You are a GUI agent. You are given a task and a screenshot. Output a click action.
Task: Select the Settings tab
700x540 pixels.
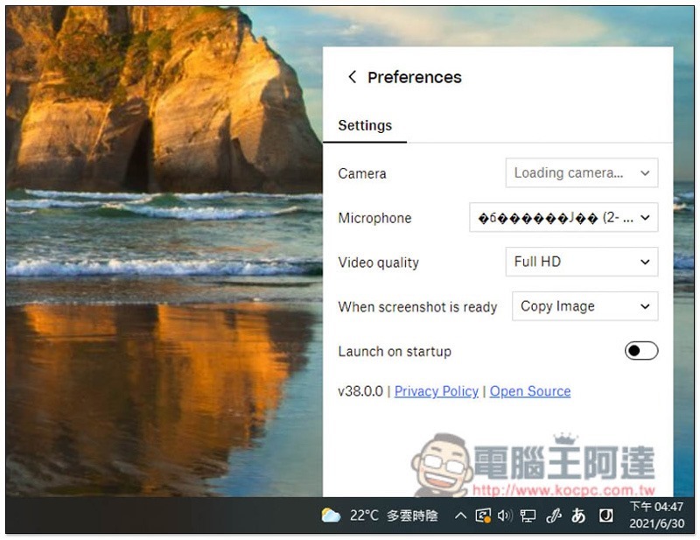tap(365, 125)
